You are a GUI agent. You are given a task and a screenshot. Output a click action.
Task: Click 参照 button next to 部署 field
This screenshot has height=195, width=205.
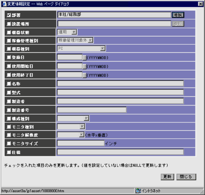point(178,15)
